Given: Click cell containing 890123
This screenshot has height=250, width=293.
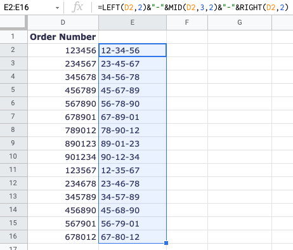Looking at the screenshot, I should pyautogui.click(x=63, y=143).
